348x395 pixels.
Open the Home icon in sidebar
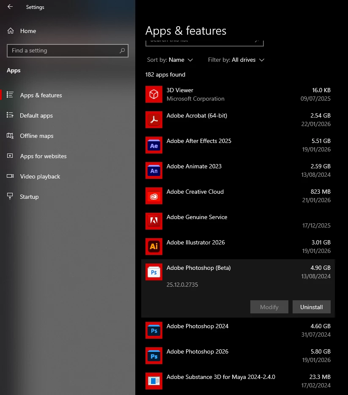(11, 31)
